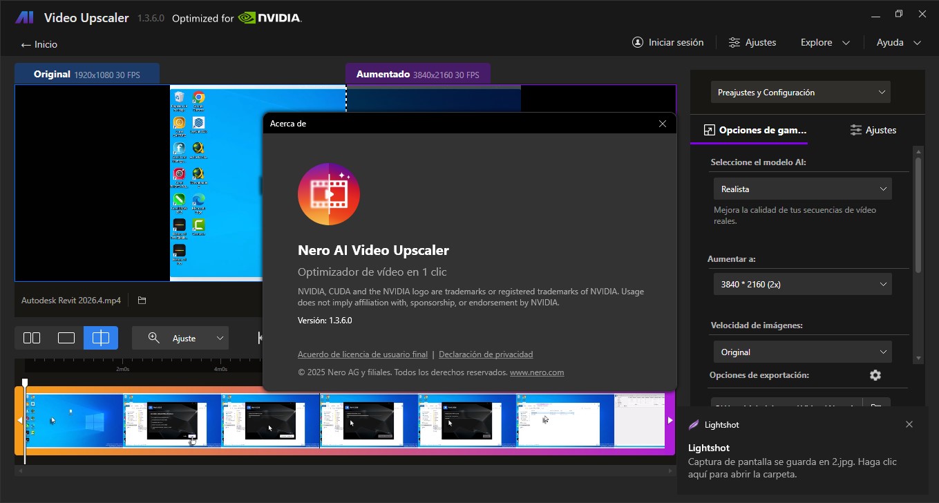The height and width of the screenshot is (503, 939).
Task: Click the Iniciar sesión user account icon
Action: click(x=636, y=42)
